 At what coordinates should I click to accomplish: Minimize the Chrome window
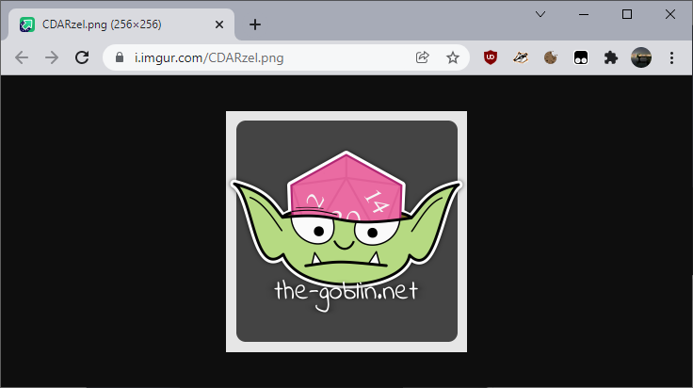tap(584, 14)
